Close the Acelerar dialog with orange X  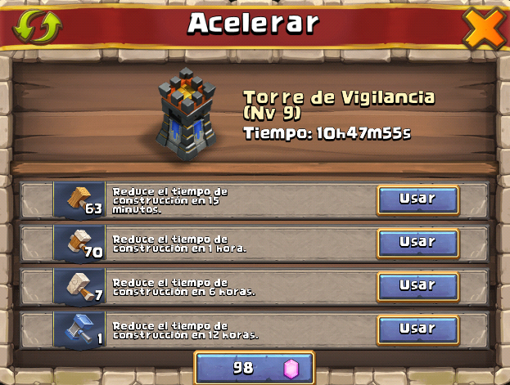[485, 29]
